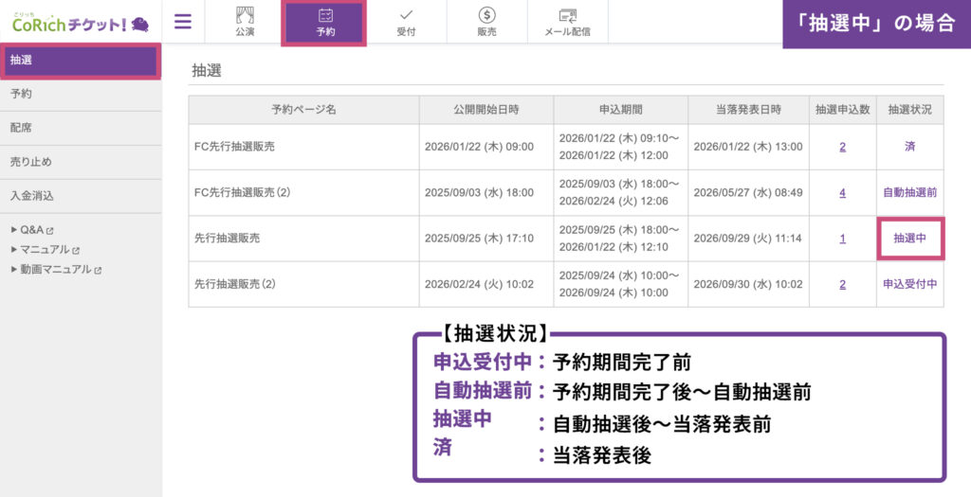Click the hamburger menu icon
This screenshot has height=497, width=971.
pyautogui.click(x=183, y=22)
